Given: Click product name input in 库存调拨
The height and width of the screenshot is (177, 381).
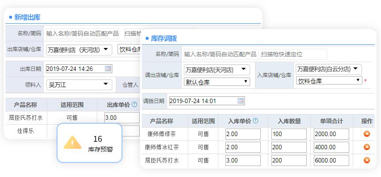Looking at the screenshot, I should pos(221,54).
